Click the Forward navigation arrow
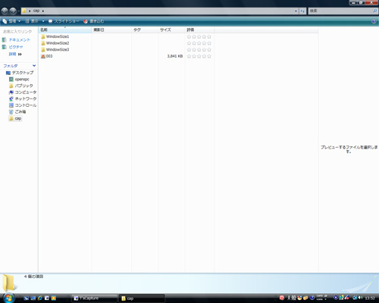Image resolution: width=379 pixels, height=303 pixels. 13,11
